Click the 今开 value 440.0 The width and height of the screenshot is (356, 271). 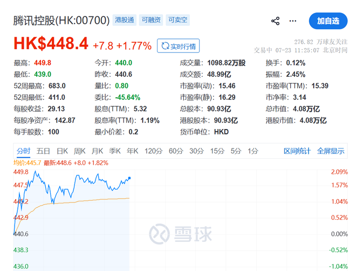[124, 63]
